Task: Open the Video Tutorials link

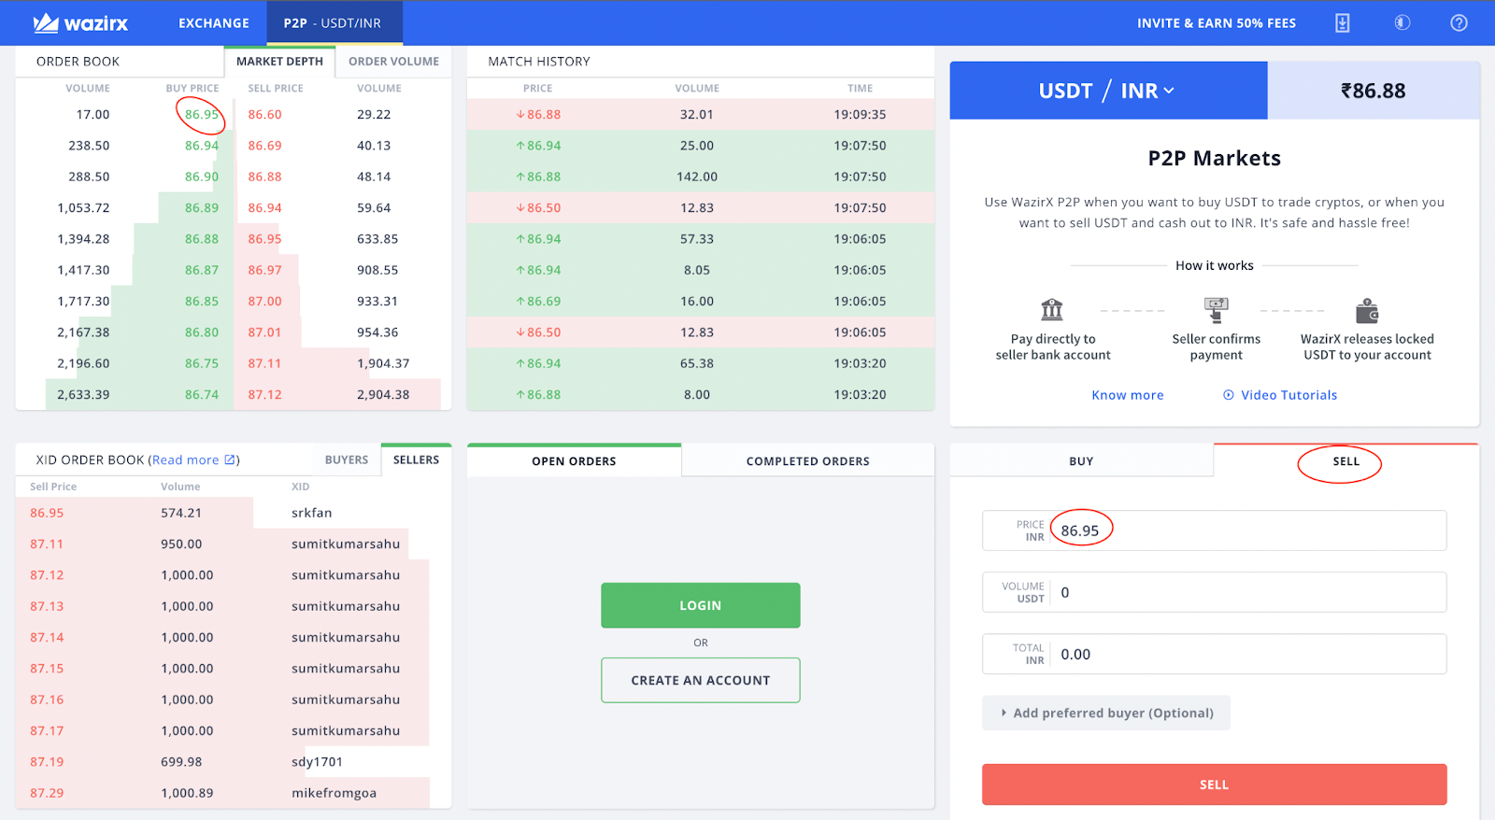Action: 1289,395
